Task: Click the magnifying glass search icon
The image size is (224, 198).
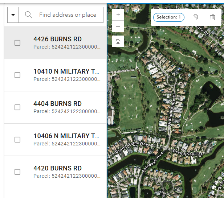Action: coord(29,15)
